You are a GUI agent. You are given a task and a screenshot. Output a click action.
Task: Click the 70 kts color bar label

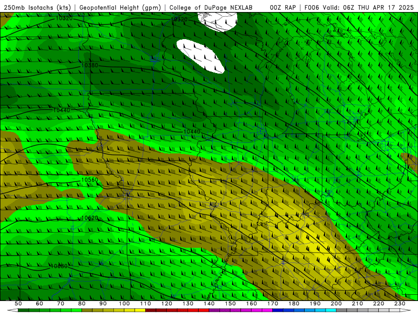[61, 304]
